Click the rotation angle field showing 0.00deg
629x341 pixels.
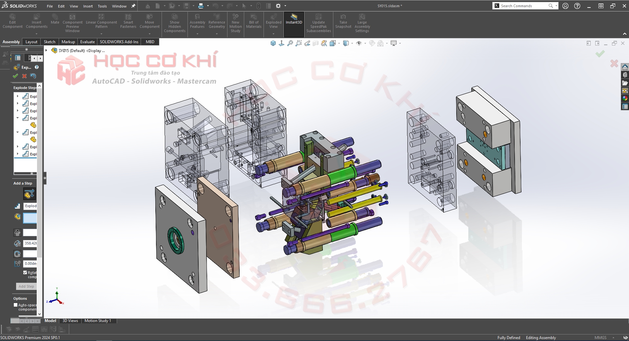coord(30,263)
